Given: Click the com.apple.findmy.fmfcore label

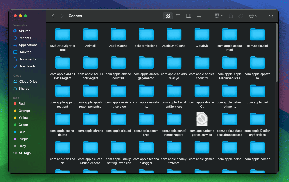Looking at the screenshot, I should [x=174, y=161].
